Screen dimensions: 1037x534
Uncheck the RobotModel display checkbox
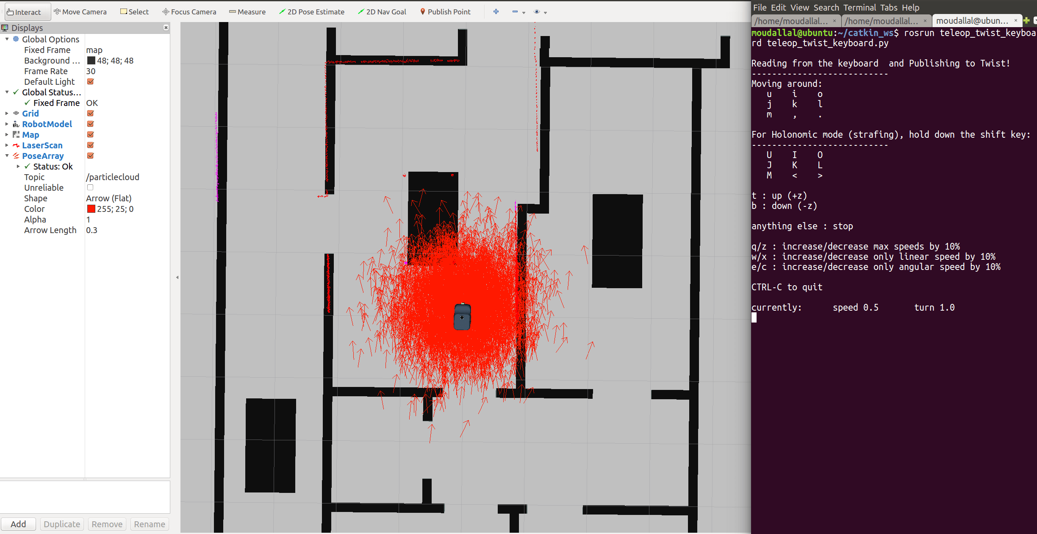click(90, 124)
